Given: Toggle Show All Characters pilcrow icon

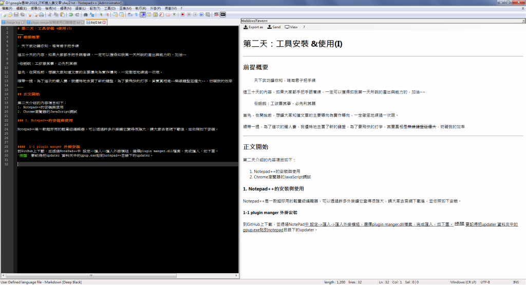Looking at the screenshot, I should coord(136,15).
